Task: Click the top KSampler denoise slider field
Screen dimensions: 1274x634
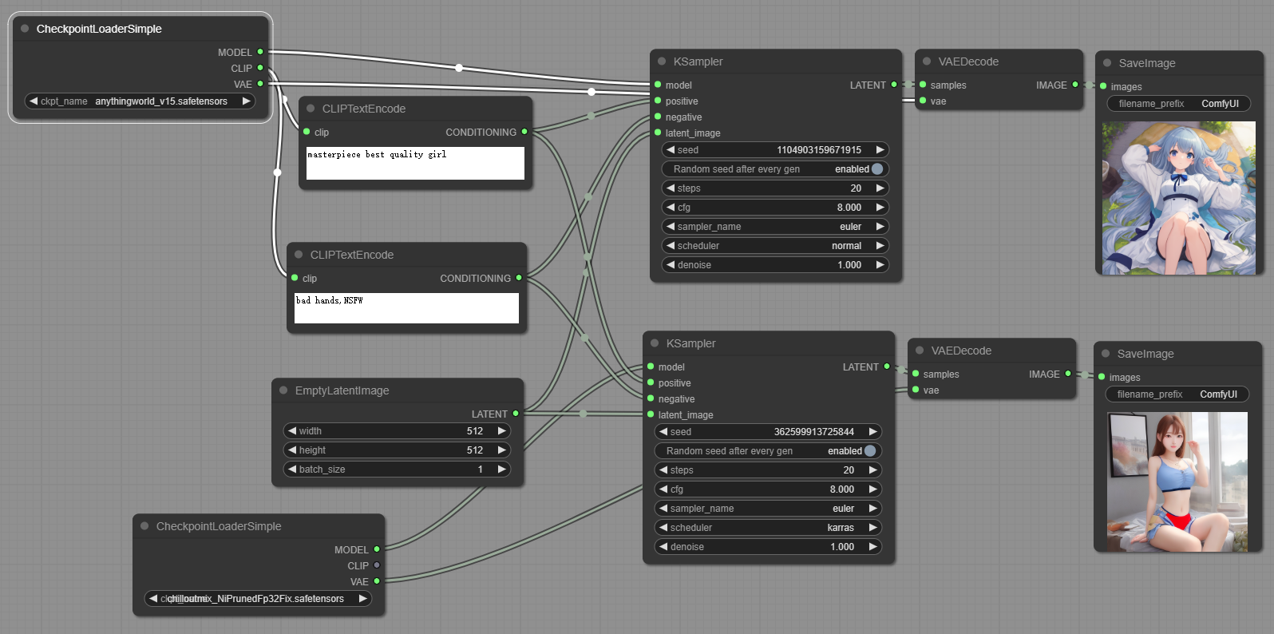Action: pos(775,265)
